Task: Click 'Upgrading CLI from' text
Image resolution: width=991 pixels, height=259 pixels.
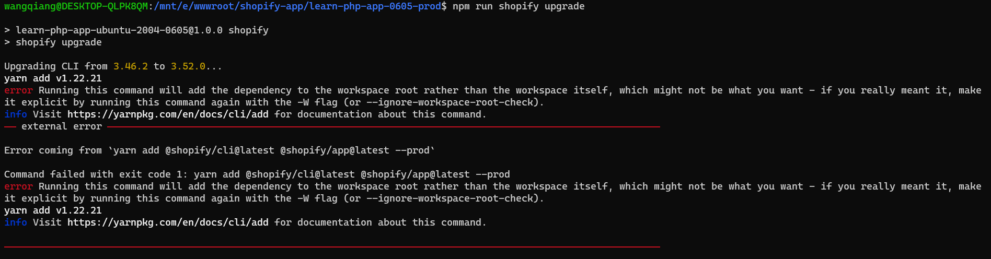Action: point(56,66)
